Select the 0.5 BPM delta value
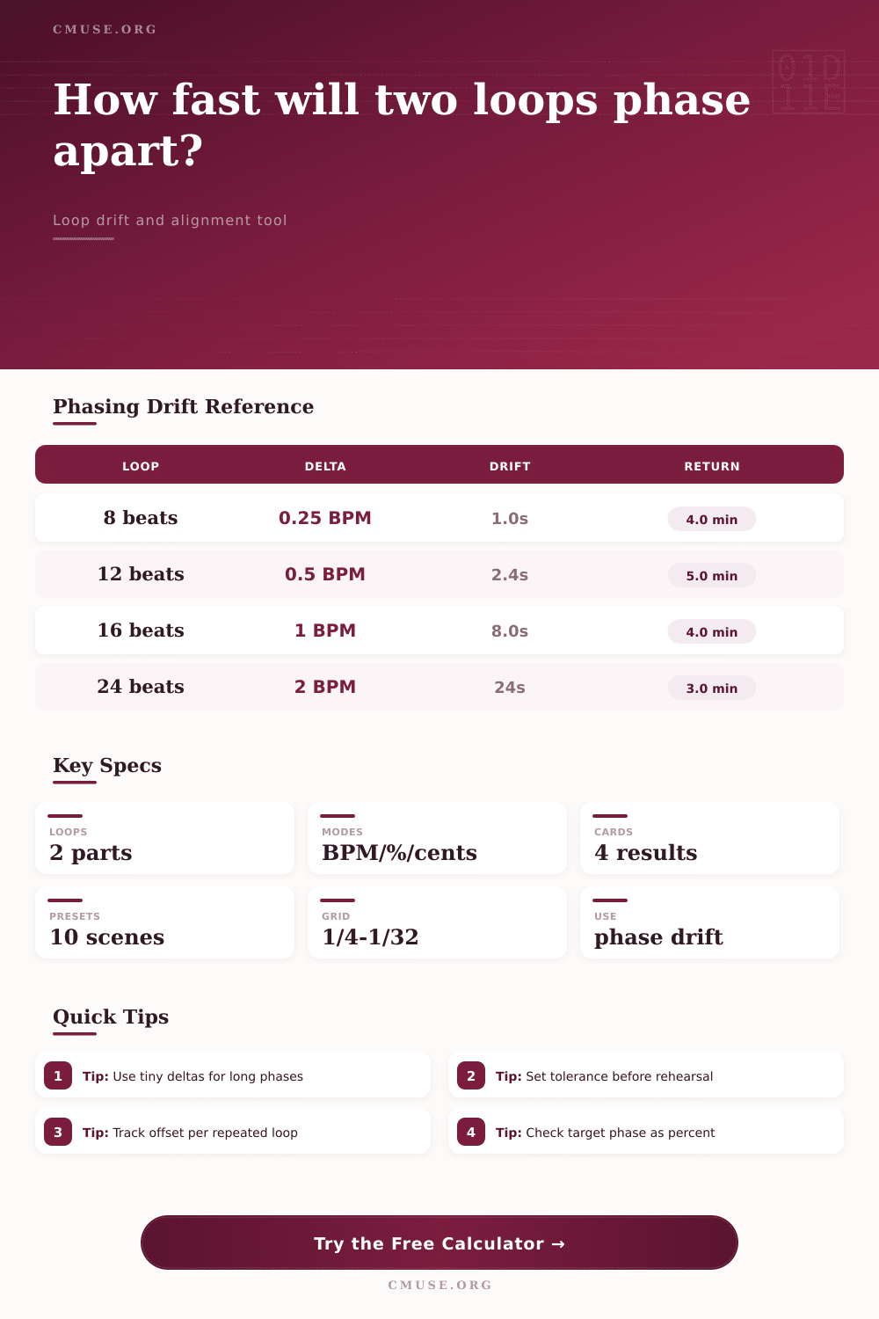Screen dimensions: 879x1319 pos(325,574)
